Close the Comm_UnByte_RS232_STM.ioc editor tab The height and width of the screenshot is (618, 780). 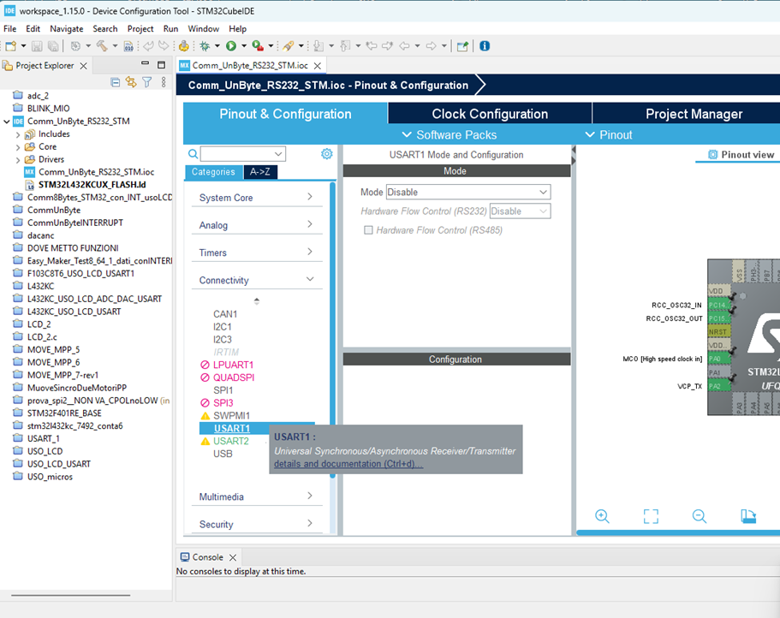pyautogui.click(x=318, y=66)
